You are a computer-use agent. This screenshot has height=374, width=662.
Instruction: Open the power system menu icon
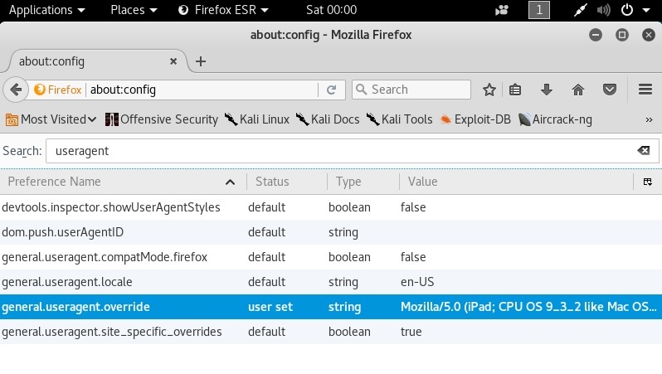[x=627, y=10]
